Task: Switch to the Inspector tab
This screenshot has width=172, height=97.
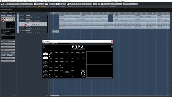Action: [4, 13]
